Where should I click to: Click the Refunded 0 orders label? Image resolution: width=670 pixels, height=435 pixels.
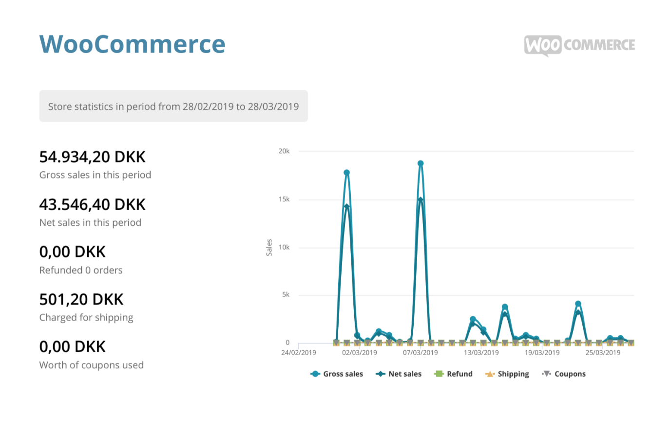pos(81,270)
